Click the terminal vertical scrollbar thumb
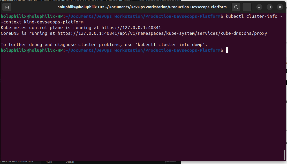287x164 pixels. click(284, 155)
